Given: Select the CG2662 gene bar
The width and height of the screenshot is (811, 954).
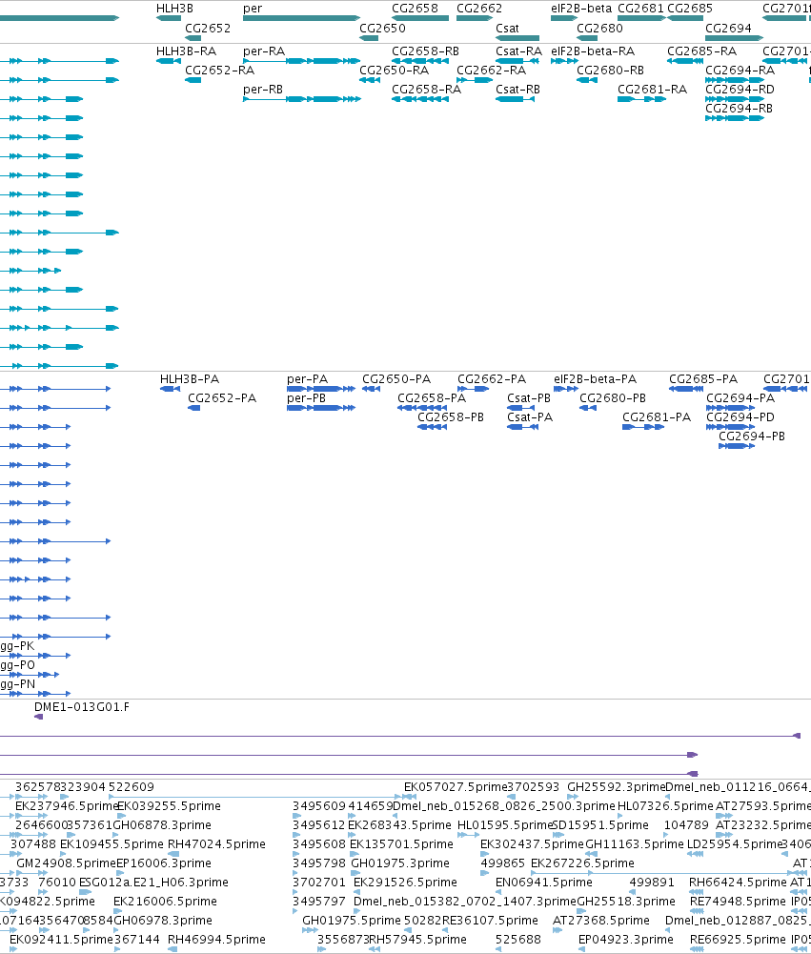Looking at the screenshot, I should [475, 18].
